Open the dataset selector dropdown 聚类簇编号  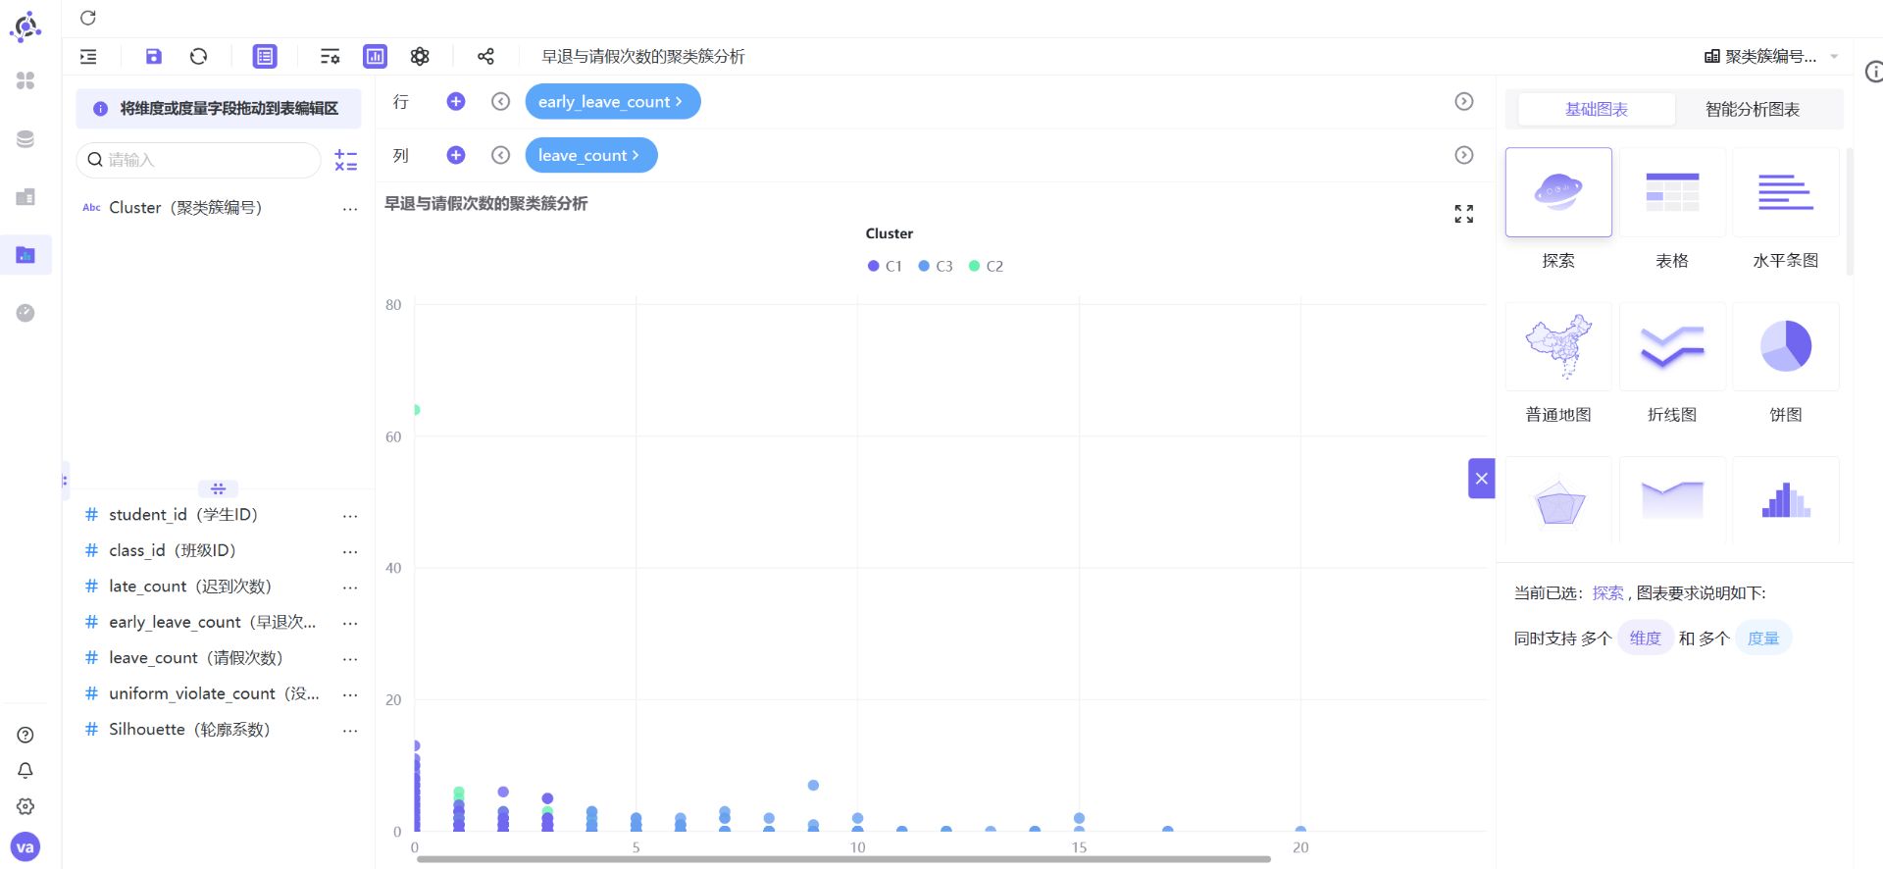click(1771, 57)
